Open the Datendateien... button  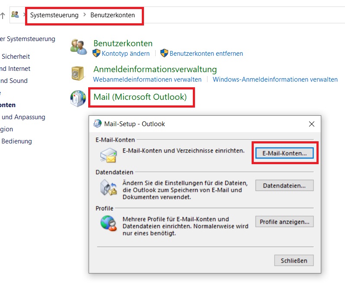click(x=284, y=185)
